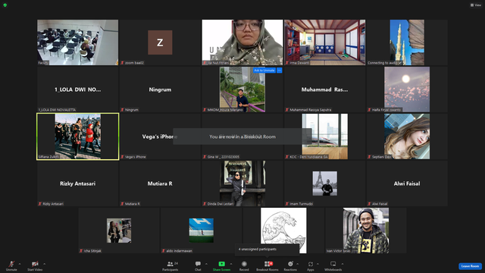Open audio options arrow beside Unmute
The image size is (485, 273).
click(x=20, y=264)
